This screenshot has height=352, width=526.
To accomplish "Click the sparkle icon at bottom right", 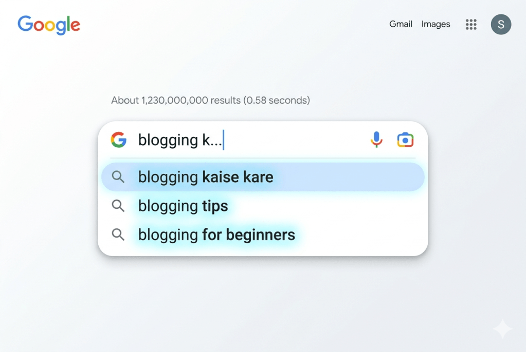I will pos(502,328).
